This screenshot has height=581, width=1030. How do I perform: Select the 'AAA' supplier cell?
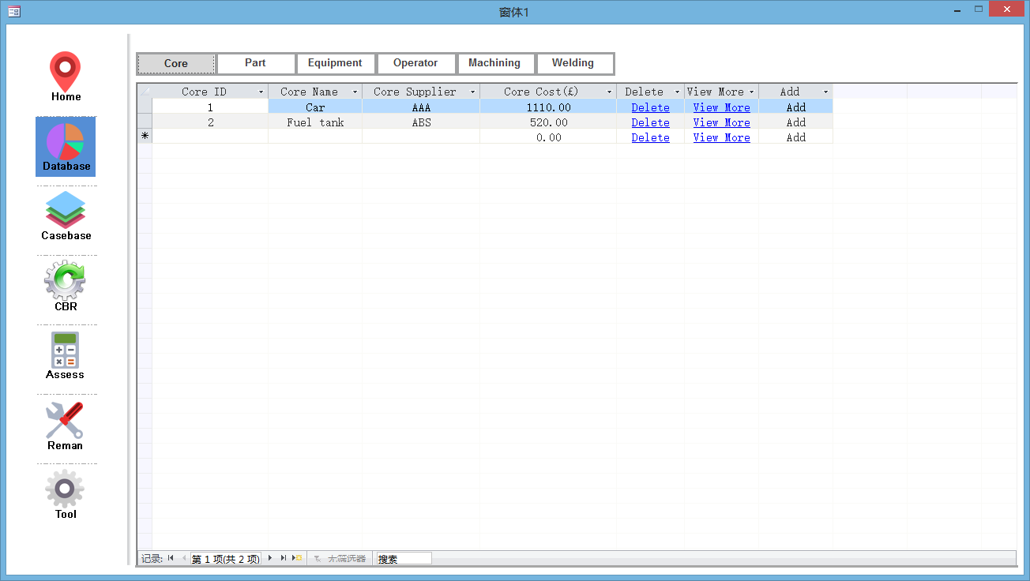click(421, 107)
